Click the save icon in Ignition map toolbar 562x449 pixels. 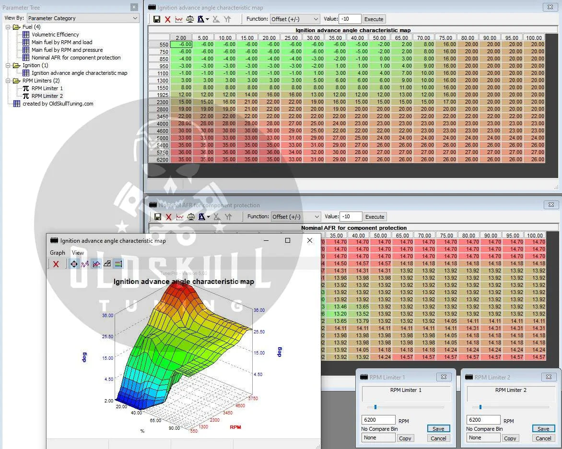point(157,19)
